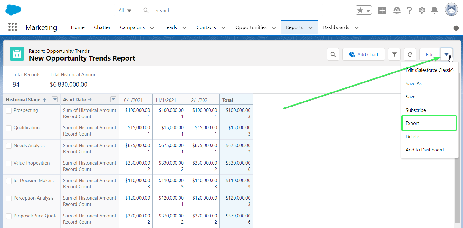Check the Perception Analysis row checkbox
Screen dimensions: 463x228
(x=9, y=198)
